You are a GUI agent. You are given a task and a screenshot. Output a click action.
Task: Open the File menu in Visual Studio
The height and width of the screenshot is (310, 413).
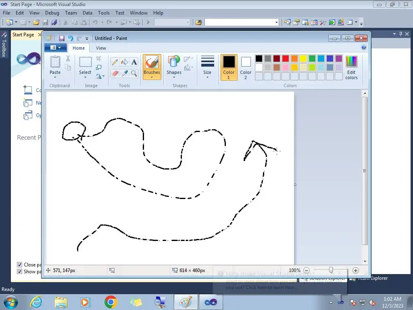click(x=6, y=13)
